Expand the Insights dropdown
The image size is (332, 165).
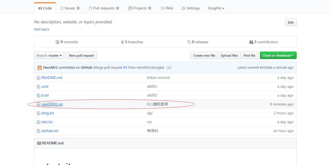[216, 8]
